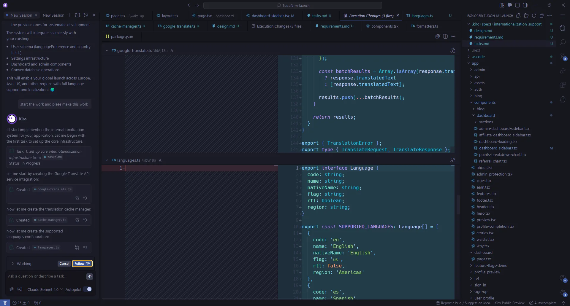
Task: Toggle the secondary side bar in title bar
Action: 525,5
